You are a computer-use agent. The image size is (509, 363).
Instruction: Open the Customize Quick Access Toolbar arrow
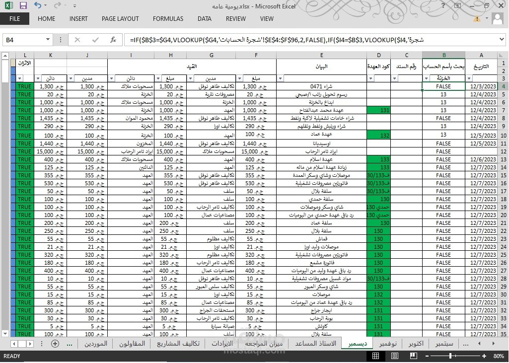pos(74,5)
